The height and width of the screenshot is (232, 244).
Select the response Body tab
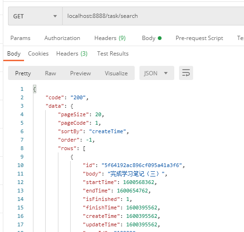[14, 54]
